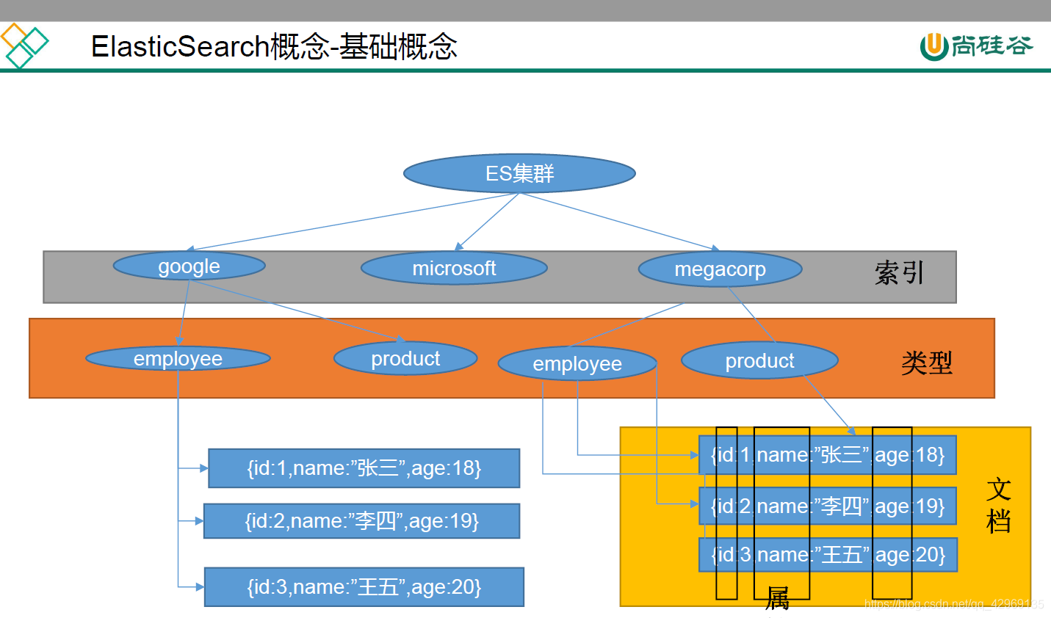
Task: Click the diamond-shaped logo beside the slide title
Action: point(25,46)
